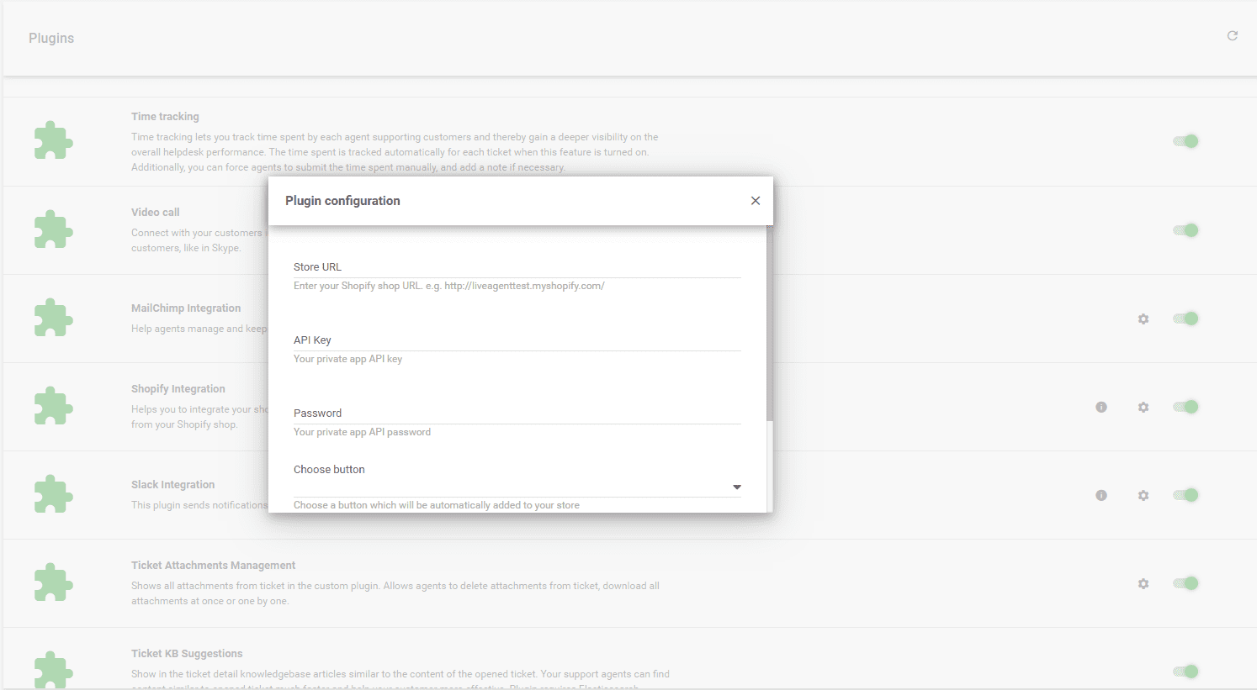
Task: Select the Ticket KB Suggestions puzzle icon
Action: pos(53,670)
